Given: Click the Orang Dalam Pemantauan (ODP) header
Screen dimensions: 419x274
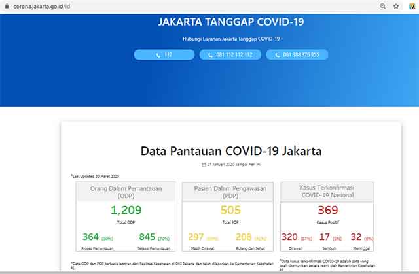Looking at the screenshot, I should coord(126,192).
